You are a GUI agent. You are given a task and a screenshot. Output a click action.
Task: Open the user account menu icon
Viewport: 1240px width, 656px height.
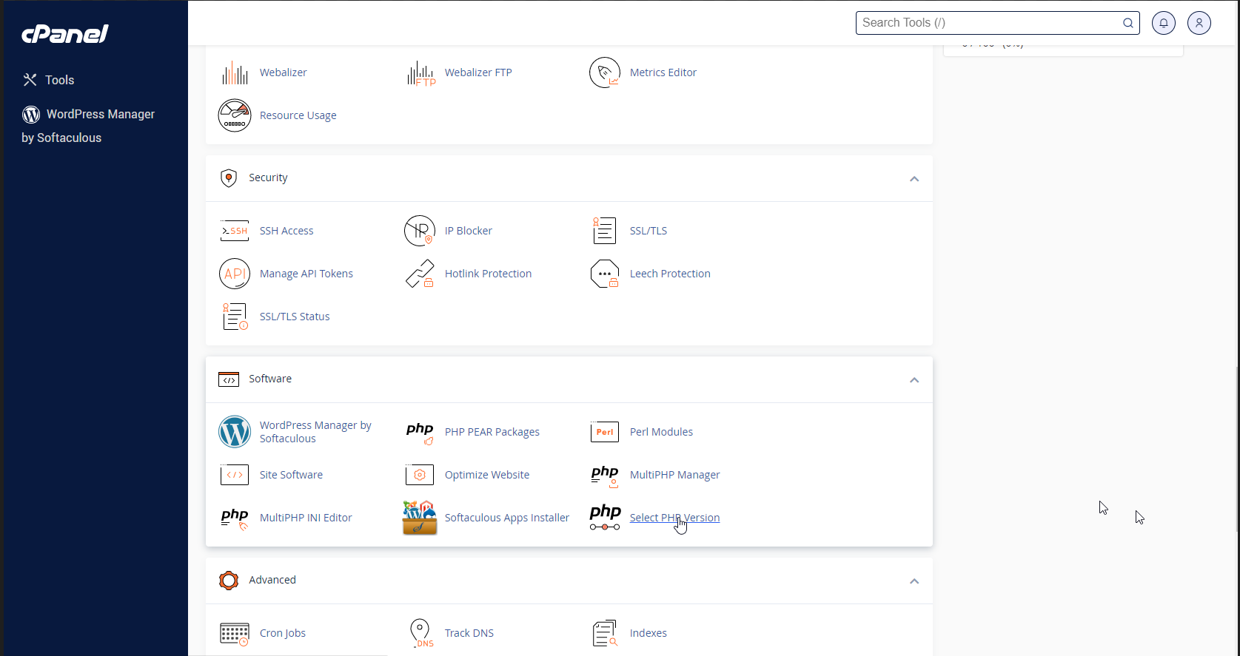tap(1199, 23)
